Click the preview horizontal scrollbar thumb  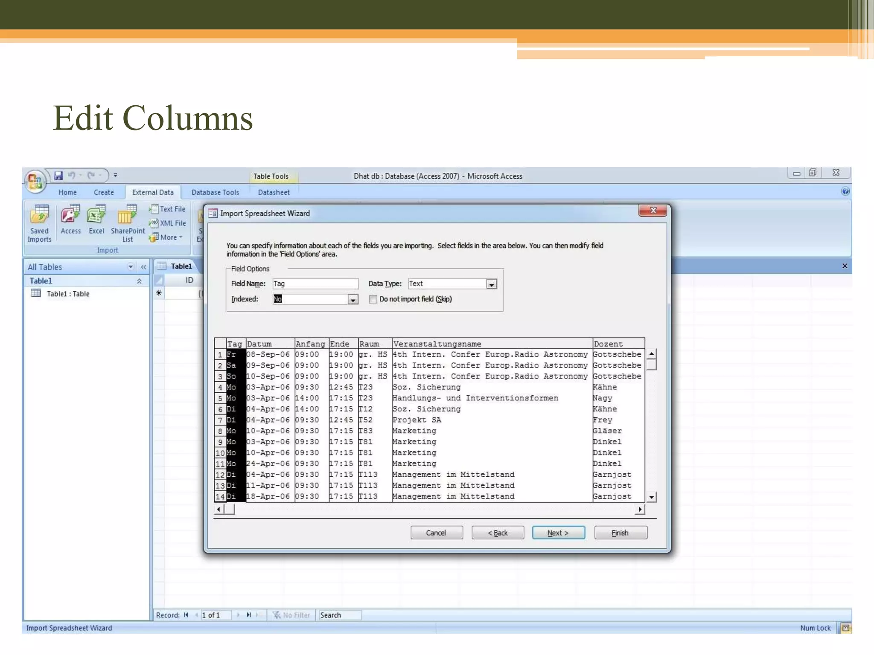tap(230, 509)
